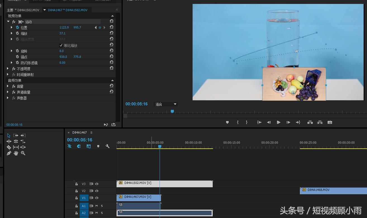
Task: Mute audio track A1
Action: tap(97, 206)
